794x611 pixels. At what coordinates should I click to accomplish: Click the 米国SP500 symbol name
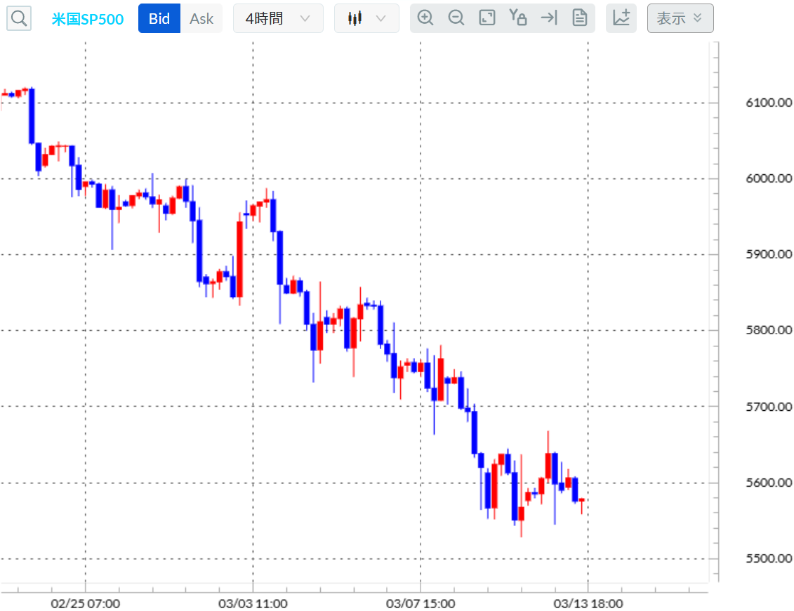pos(88,19)
